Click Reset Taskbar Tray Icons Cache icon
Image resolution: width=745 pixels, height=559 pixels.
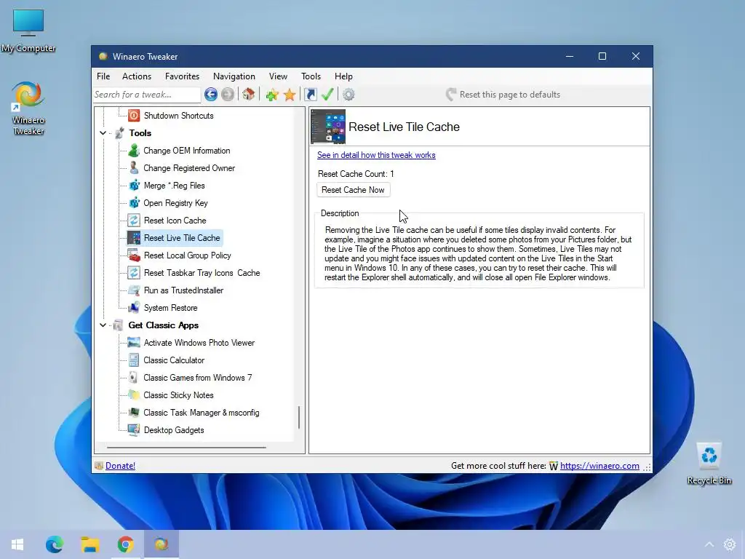(x=134, y=273)
